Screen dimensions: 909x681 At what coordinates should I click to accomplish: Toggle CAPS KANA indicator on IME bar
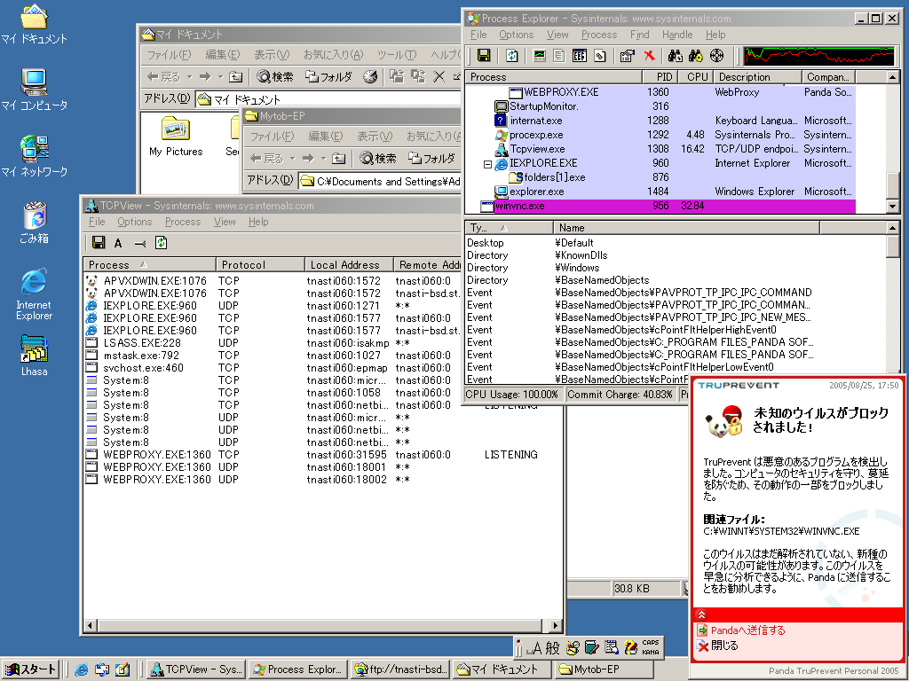click(x=650, y=647)
